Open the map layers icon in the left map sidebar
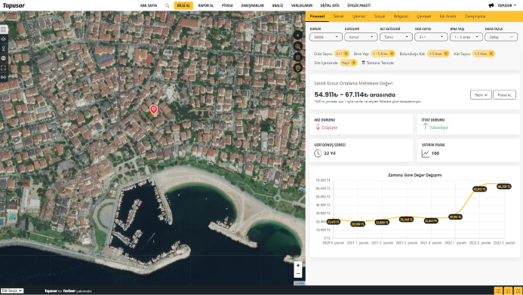The width and height of the screenshot is (523, 295). pyautogui.click(x=3, y=29)
